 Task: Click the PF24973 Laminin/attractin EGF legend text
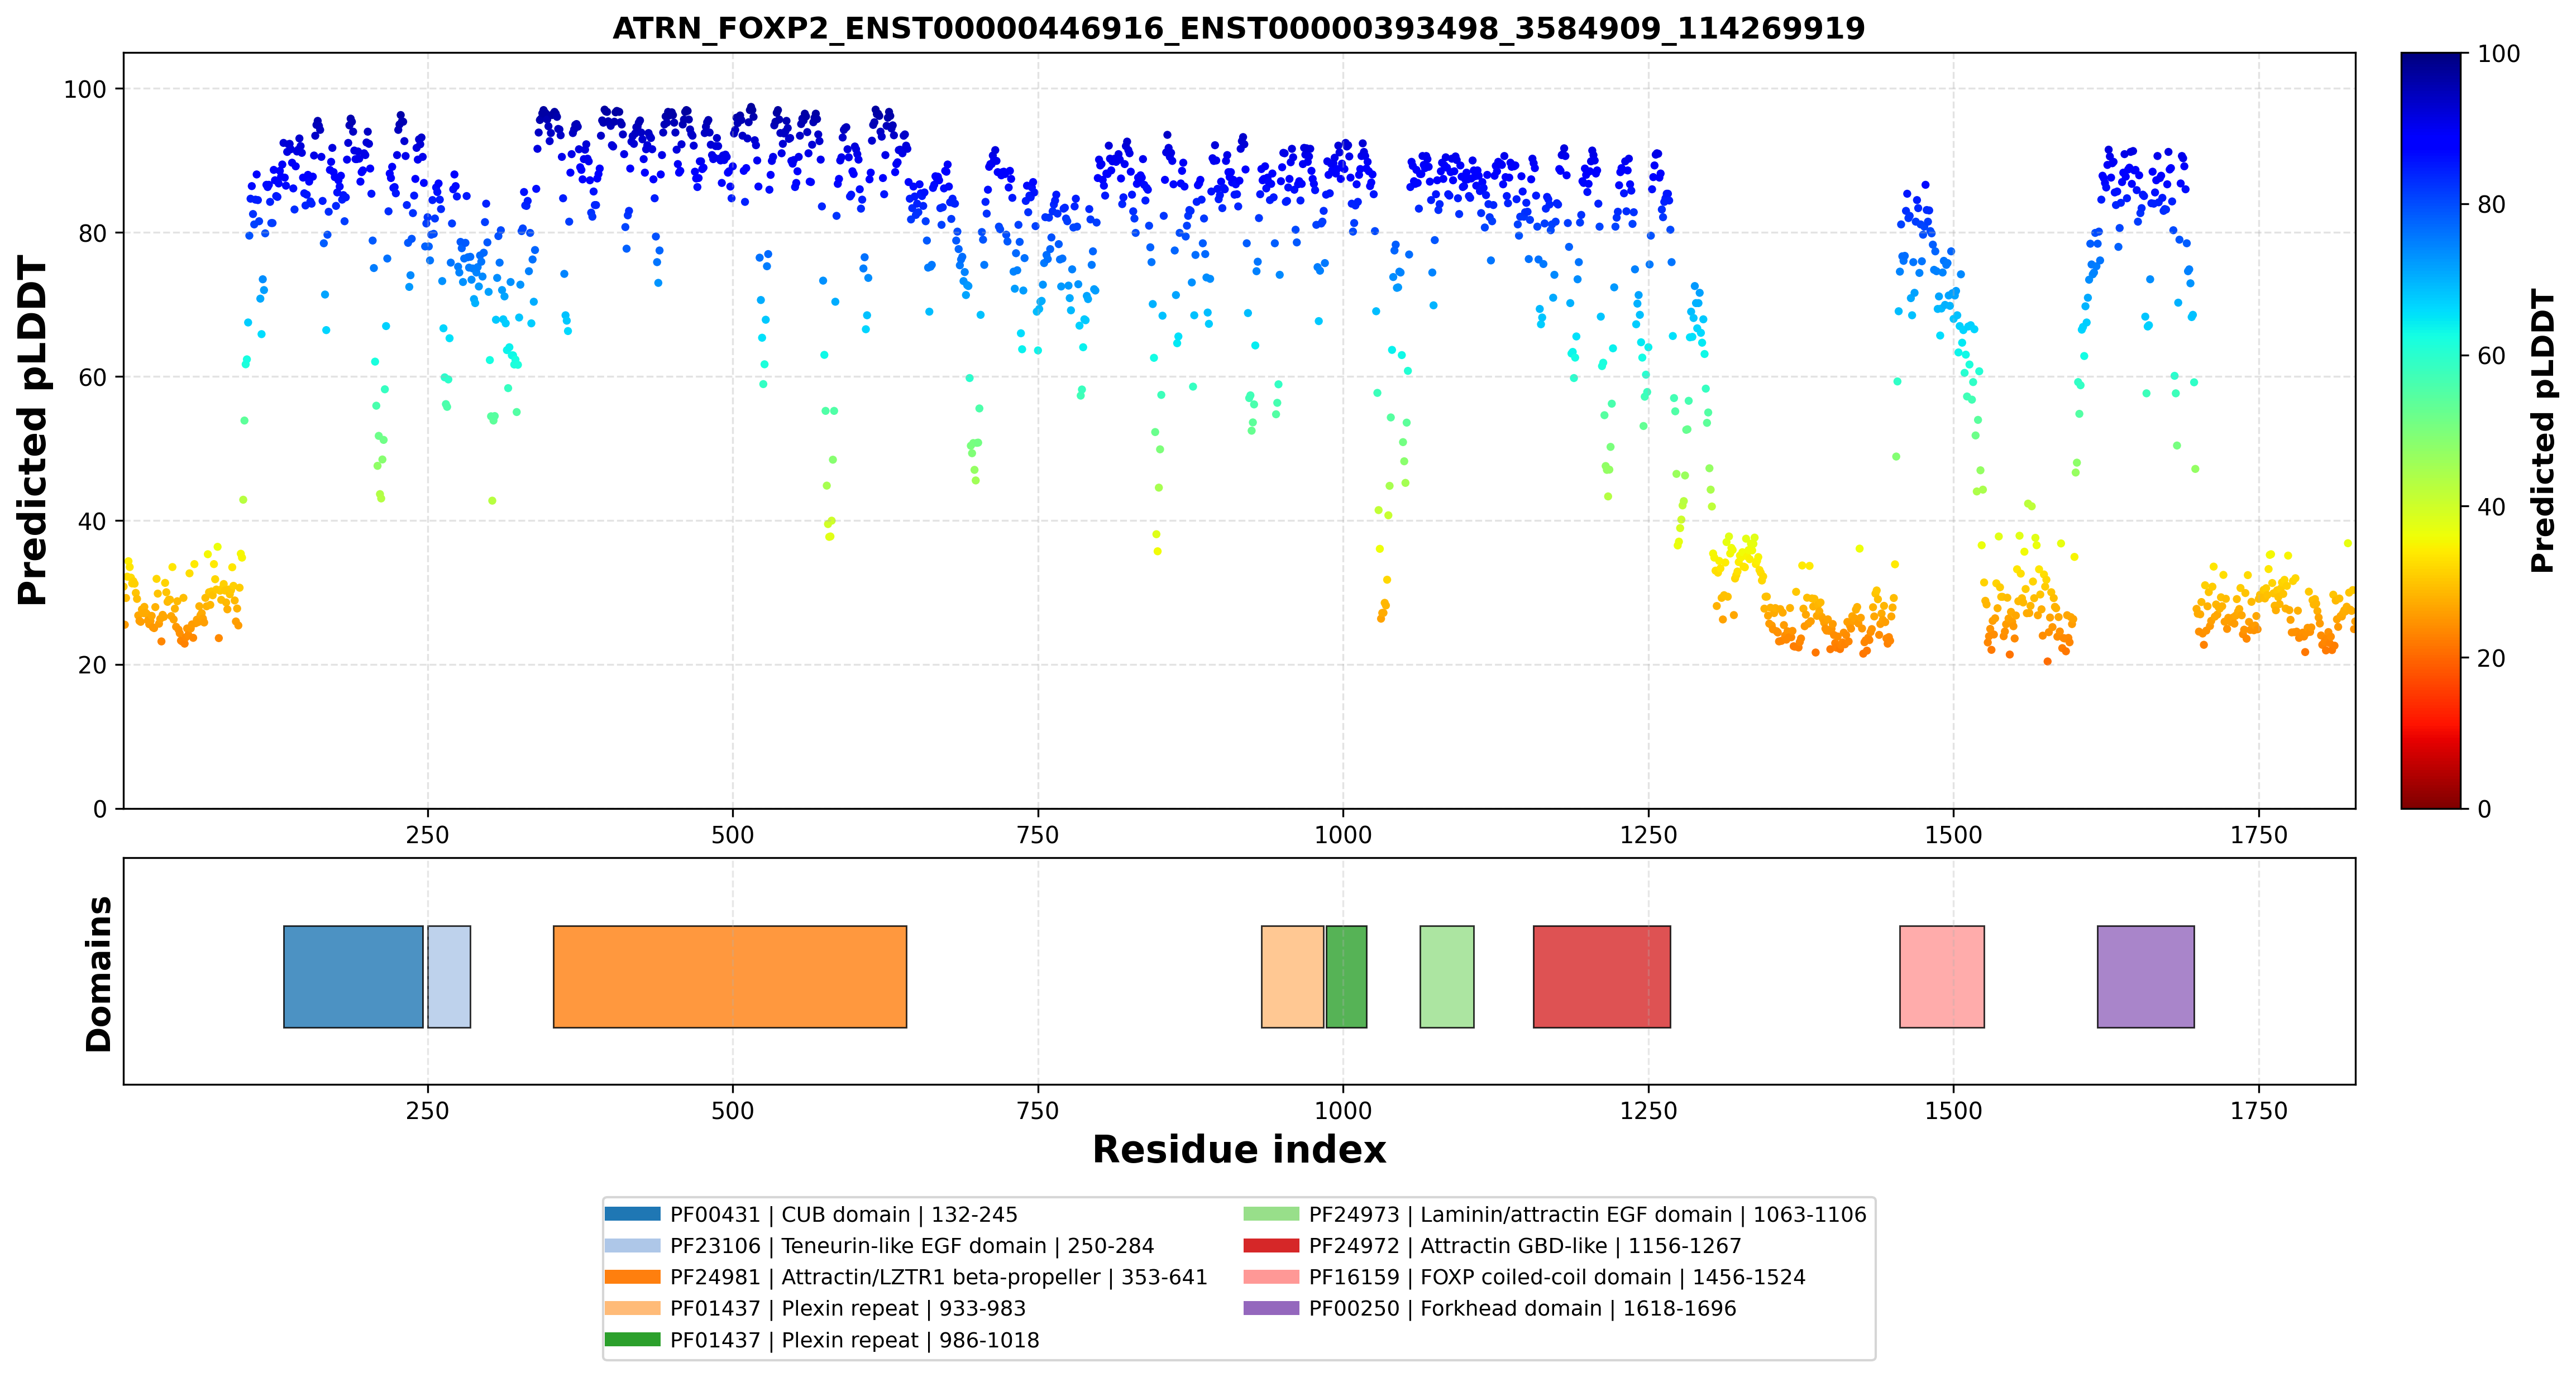1588,1214
